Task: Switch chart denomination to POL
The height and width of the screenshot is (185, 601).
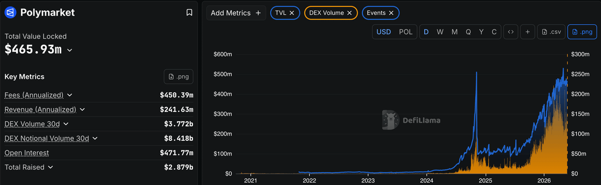Action: (x=406, y=32)
